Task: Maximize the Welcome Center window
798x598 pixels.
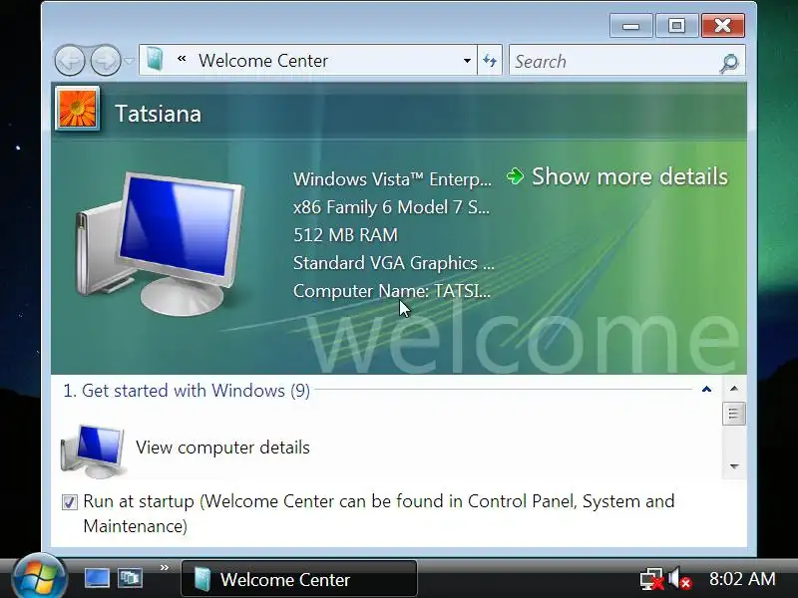Action: (676, 26)
